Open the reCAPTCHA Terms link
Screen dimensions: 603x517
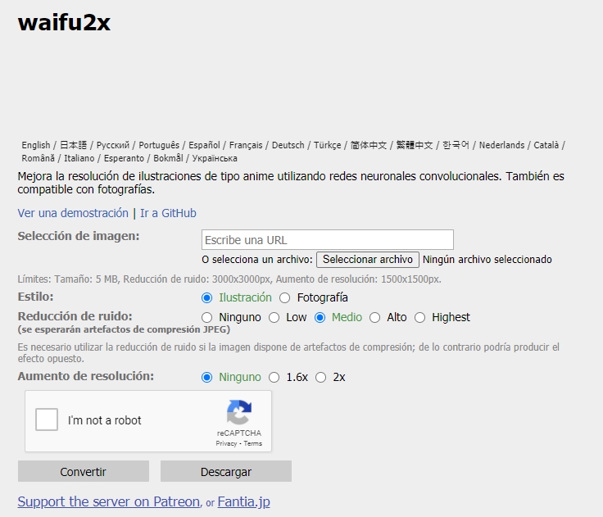(252, 443)
